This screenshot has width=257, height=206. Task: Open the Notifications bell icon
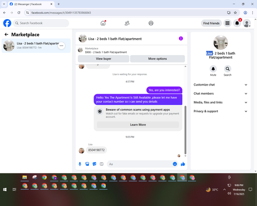pos(237,23)
